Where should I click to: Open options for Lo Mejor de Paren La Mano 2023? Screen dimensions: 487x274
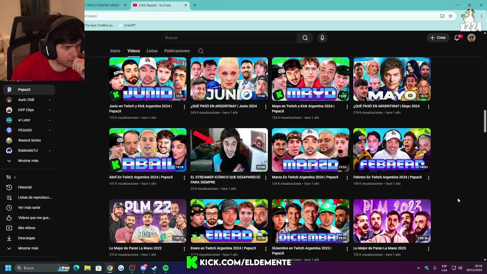click(428, 249)
